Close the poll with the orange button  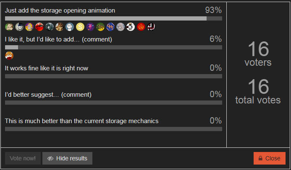pyautogui.click(x=269, y=158)
